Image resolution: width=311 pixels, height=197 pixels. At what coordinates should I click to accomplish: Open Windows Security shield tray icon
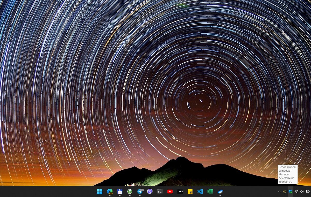[x=291, y=192]
